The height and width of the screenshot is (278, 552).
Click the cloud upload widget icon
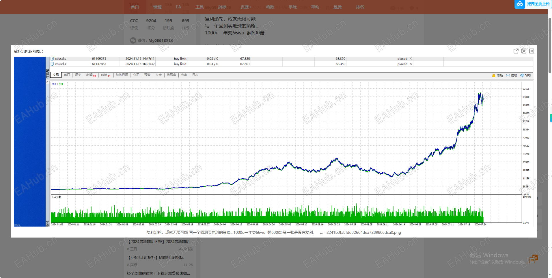pyautogui.click(x=520, y=4)
